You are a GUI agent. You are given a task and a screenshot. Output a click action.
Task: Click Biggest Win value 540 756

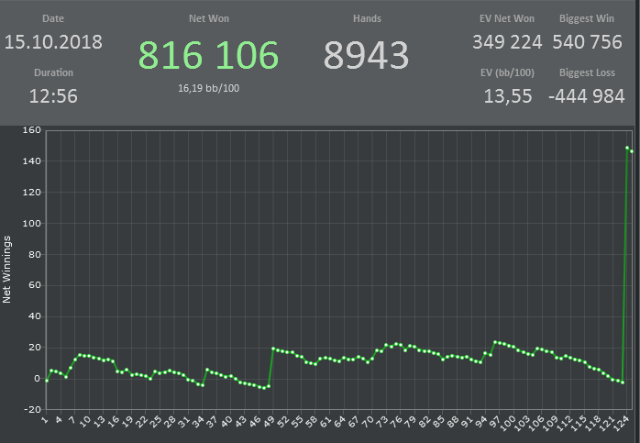tap(587, 42)
